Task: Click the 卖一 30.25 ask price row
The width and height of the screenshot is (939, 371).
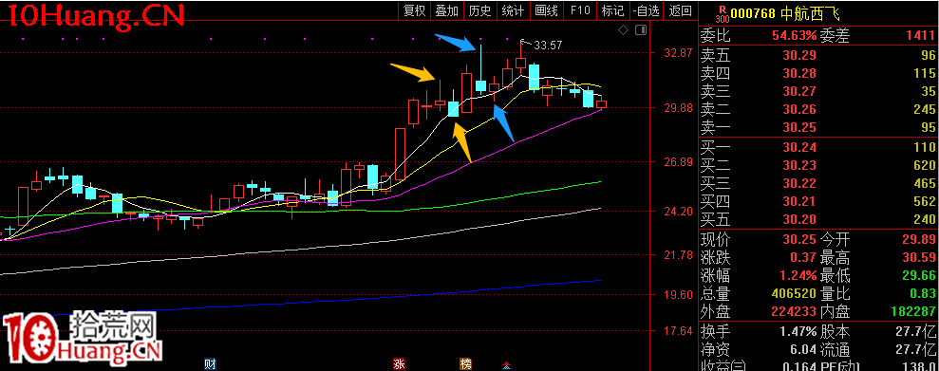Action: click(818, 127)
